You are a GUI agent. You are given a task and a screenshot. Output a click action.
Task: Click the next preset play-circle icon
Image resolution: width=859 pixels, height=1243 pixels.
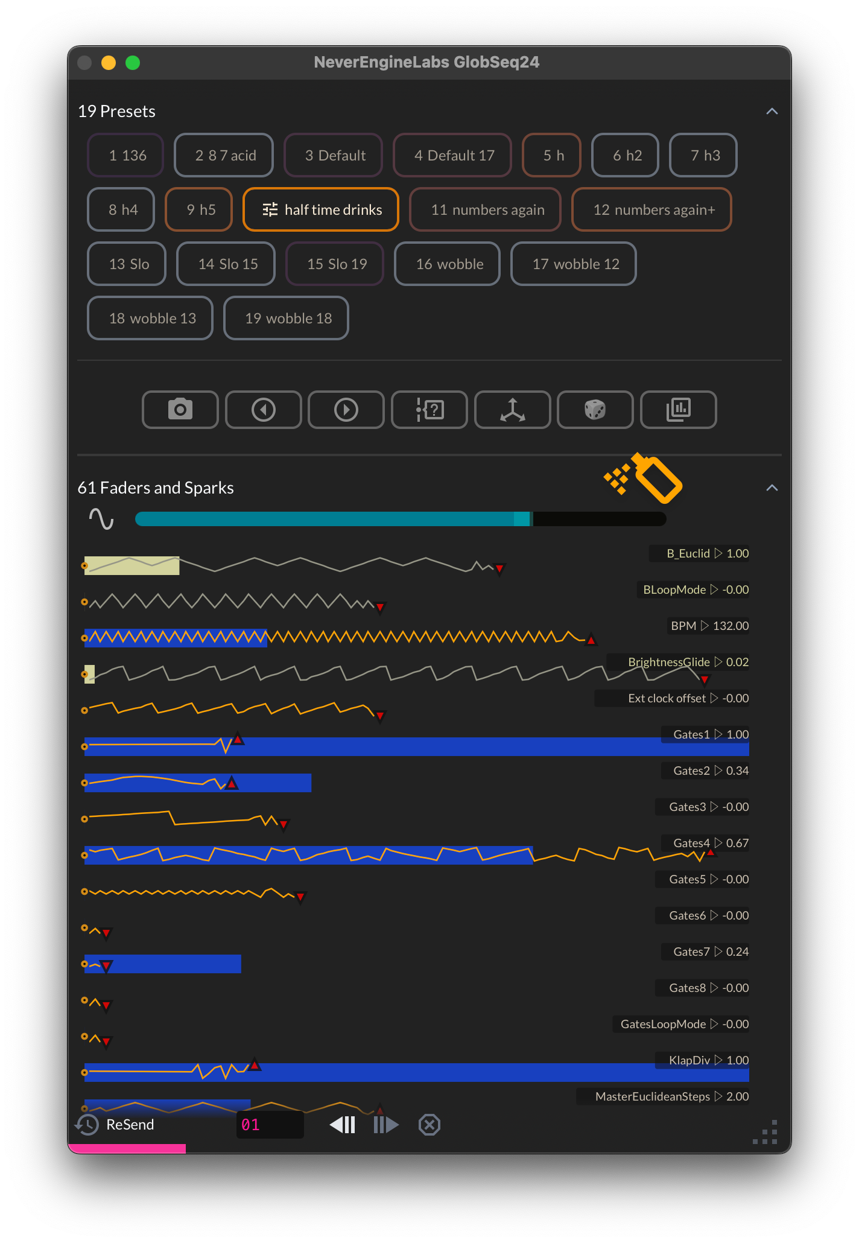click(x=346, y=410)
